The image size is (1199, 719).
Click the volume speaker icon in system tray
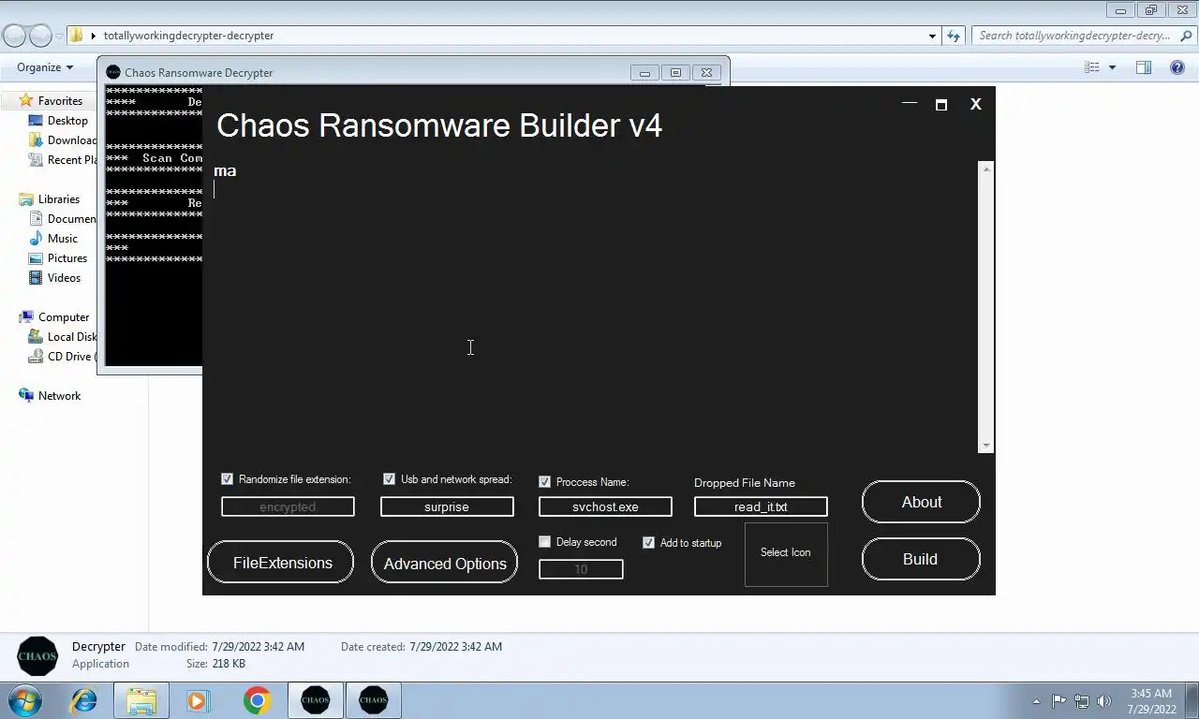[1104, 700]
